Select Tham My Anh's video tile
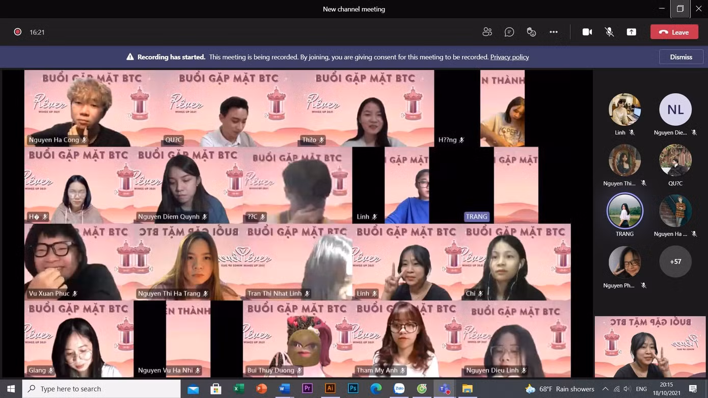The width and height of the screenshot is (708, 398). [406, 339]
